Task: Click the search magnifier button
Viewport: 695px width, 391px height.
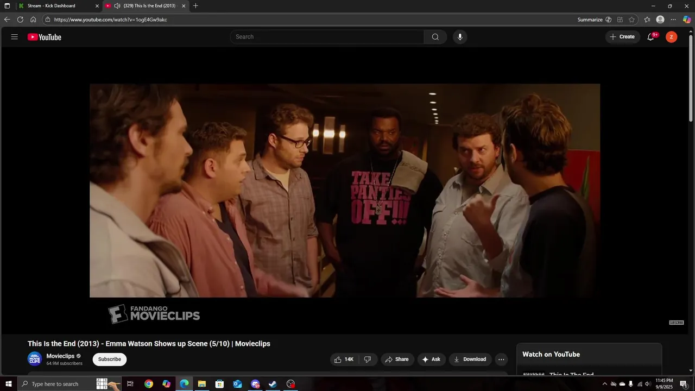Action: coord(435,37)
